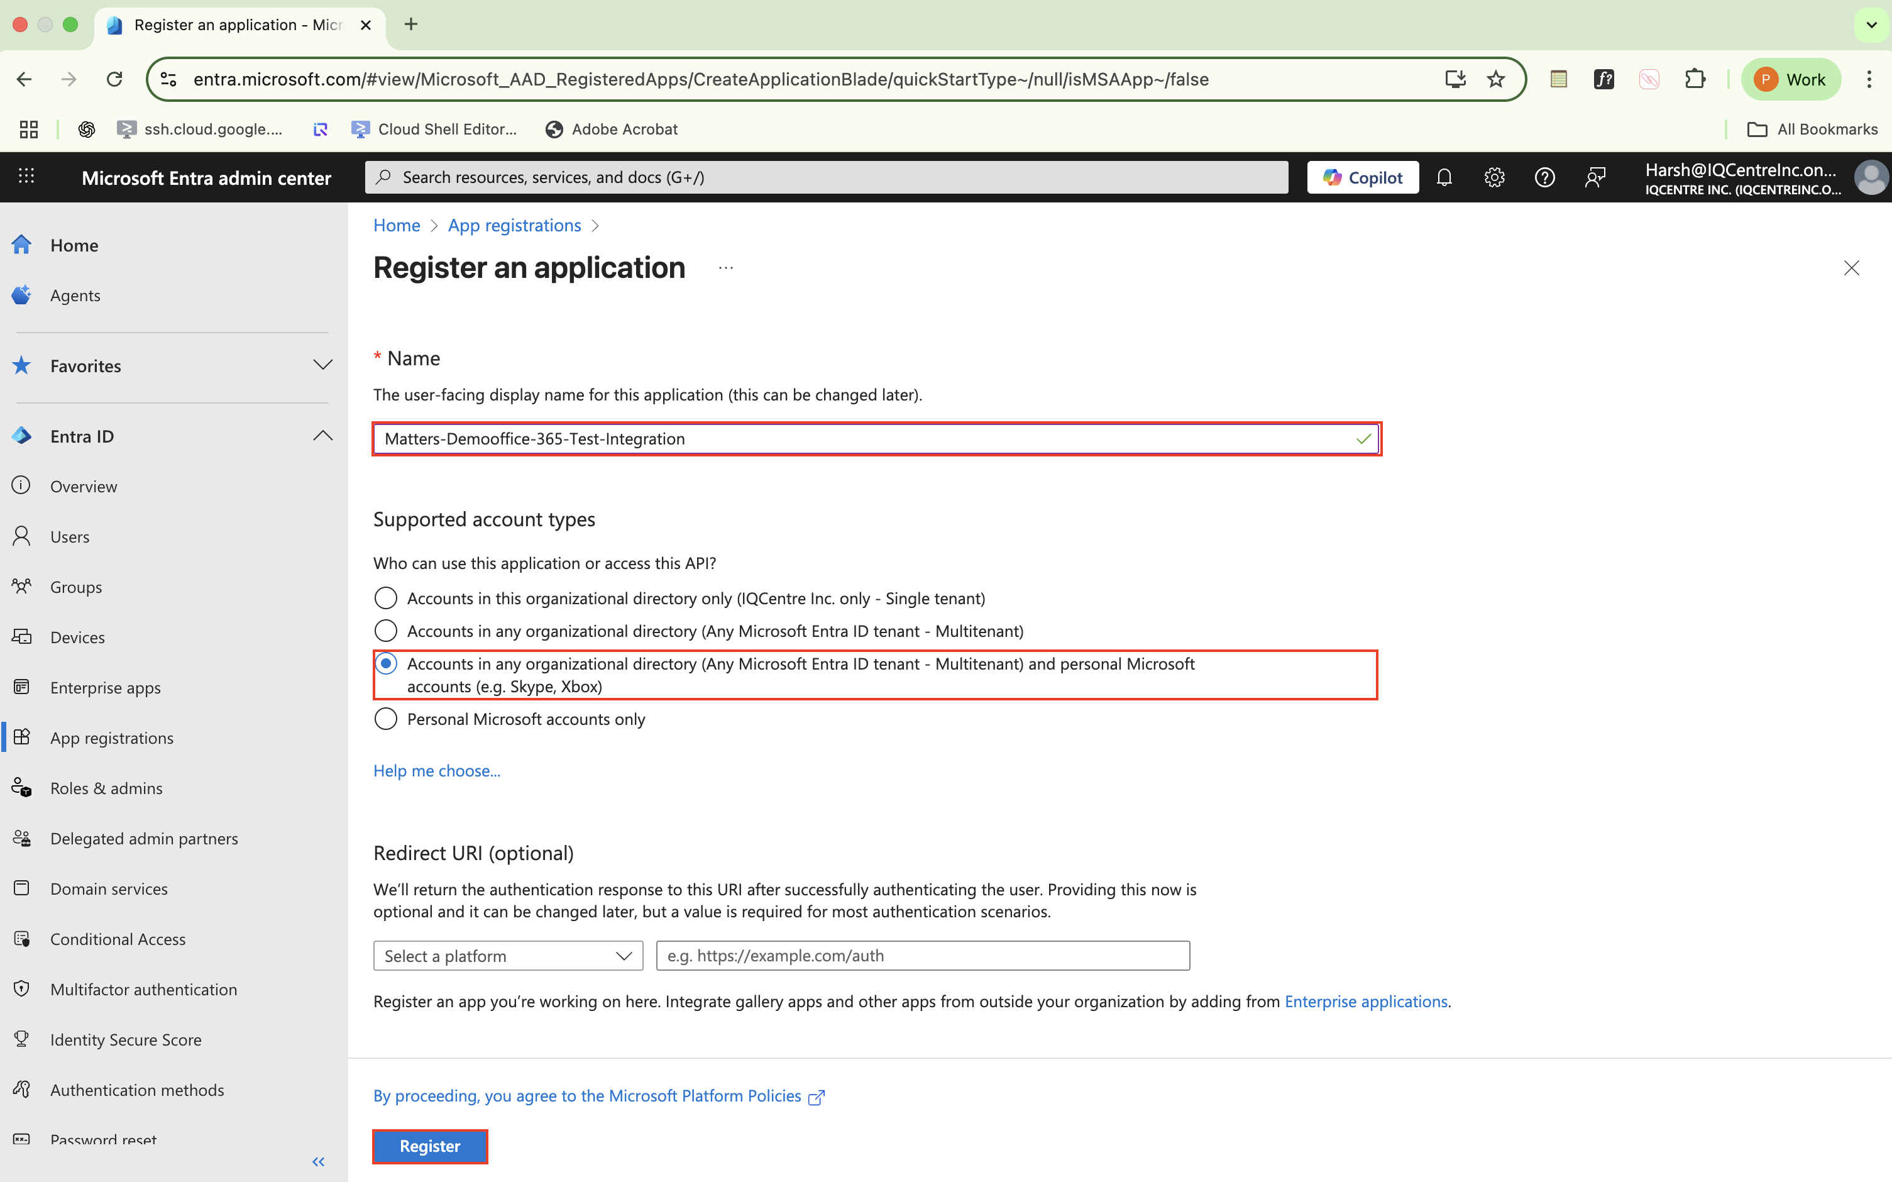Open Multifactor authentication
1892x1182 pixels.
click(x=144, y=989)
